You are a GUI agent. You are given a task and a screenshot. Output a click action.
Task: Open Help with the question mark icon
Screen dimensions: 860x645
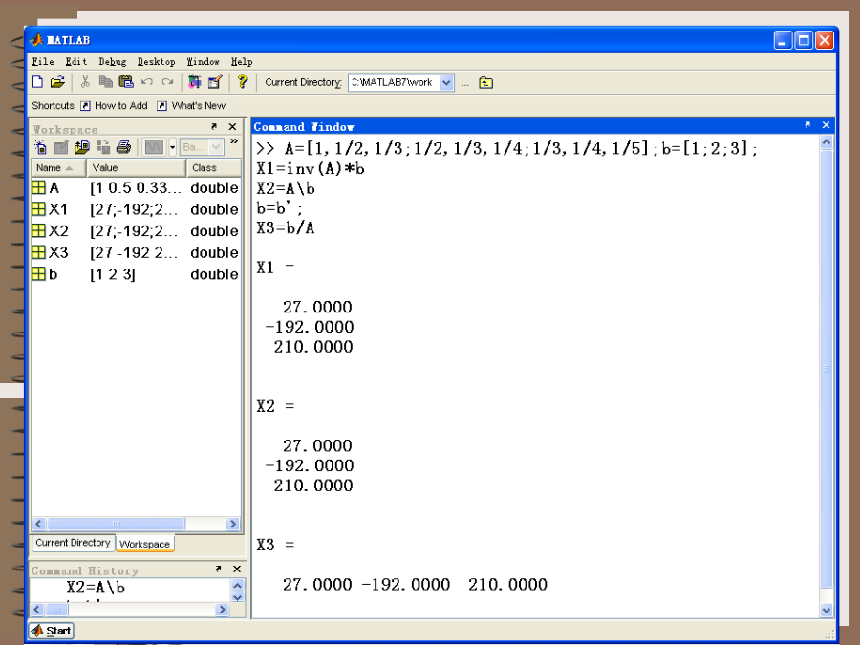point(243,82)
